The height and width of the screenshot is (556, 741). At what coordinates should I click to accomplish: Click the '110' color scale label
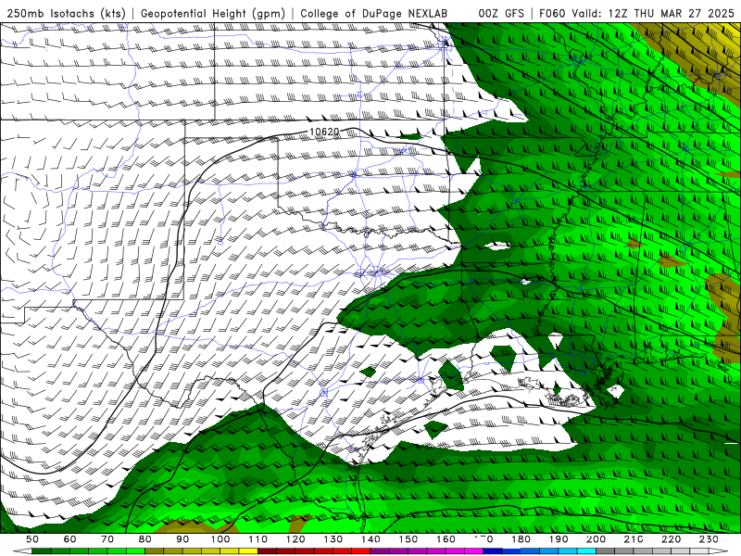coord(257,539)
